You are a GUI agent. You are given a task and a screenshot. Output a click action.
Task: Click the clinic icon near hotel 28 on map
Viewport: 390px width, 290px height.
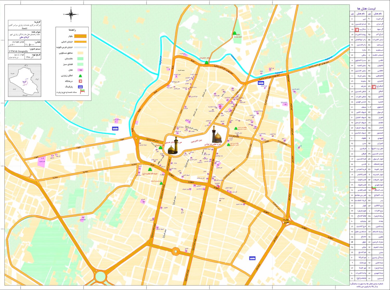tap(220, 106)
